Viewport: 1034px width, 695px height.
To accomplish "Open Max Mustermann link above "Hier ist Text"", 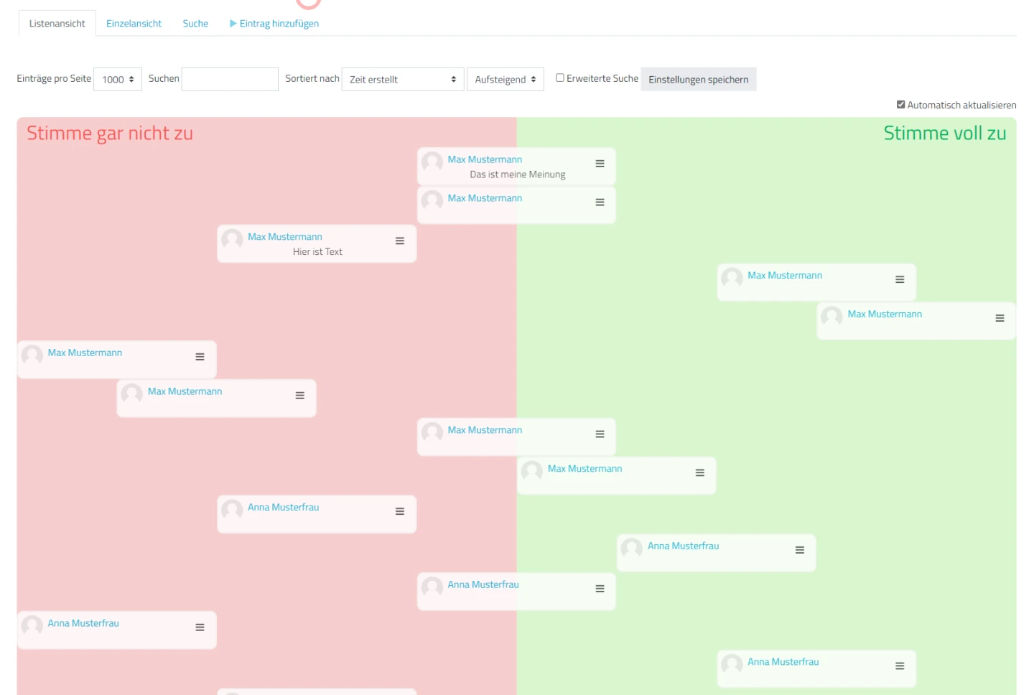I will (285, 237).
